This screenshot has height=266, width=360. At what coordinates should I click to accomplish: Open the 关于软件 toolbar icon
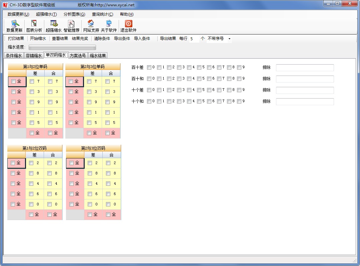point(109,24)
